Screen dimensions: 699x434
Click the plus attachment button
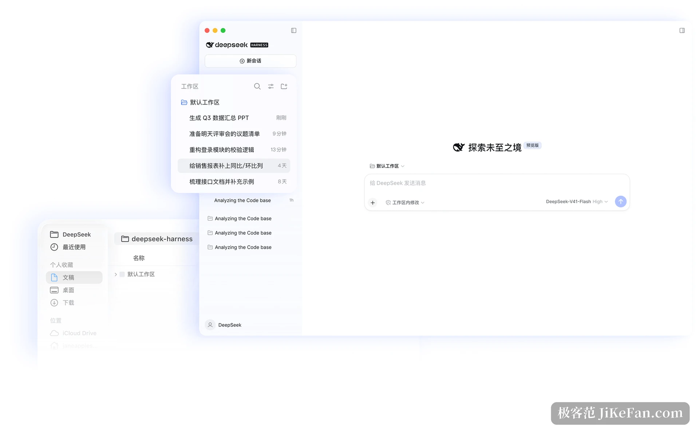372,203
